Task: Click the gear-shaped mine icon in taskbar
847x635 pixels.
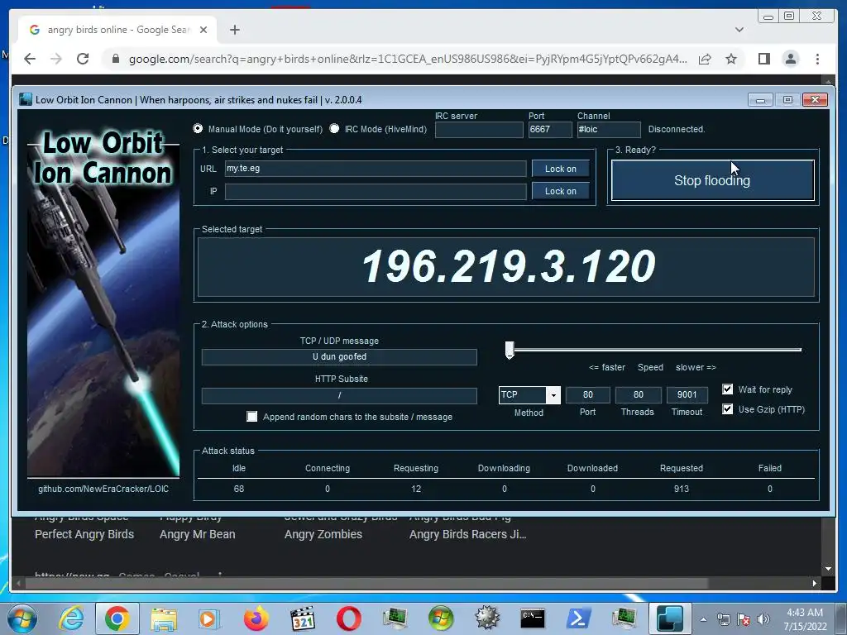Action: click(487, 618)
